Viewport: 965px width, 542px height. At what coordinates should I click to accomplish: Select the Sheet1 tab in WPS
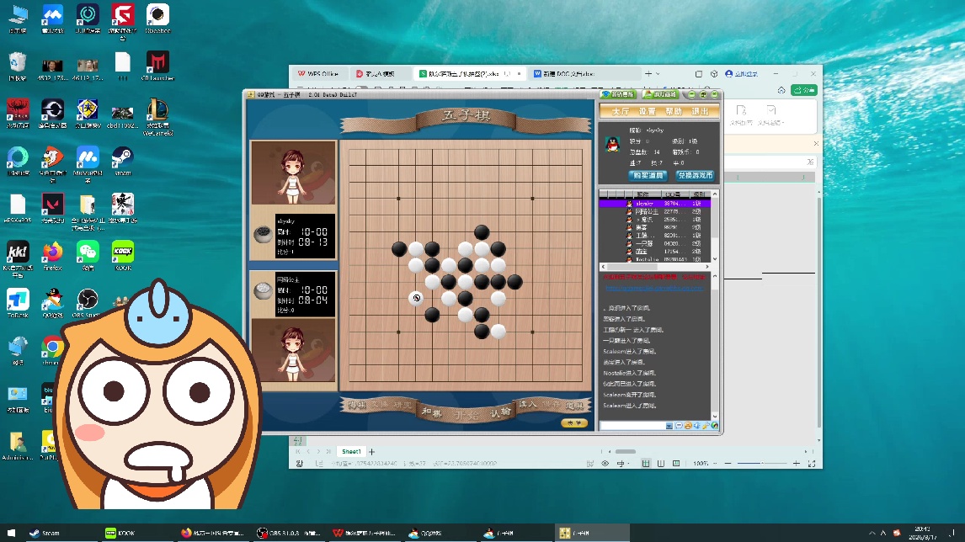(351, 452)
